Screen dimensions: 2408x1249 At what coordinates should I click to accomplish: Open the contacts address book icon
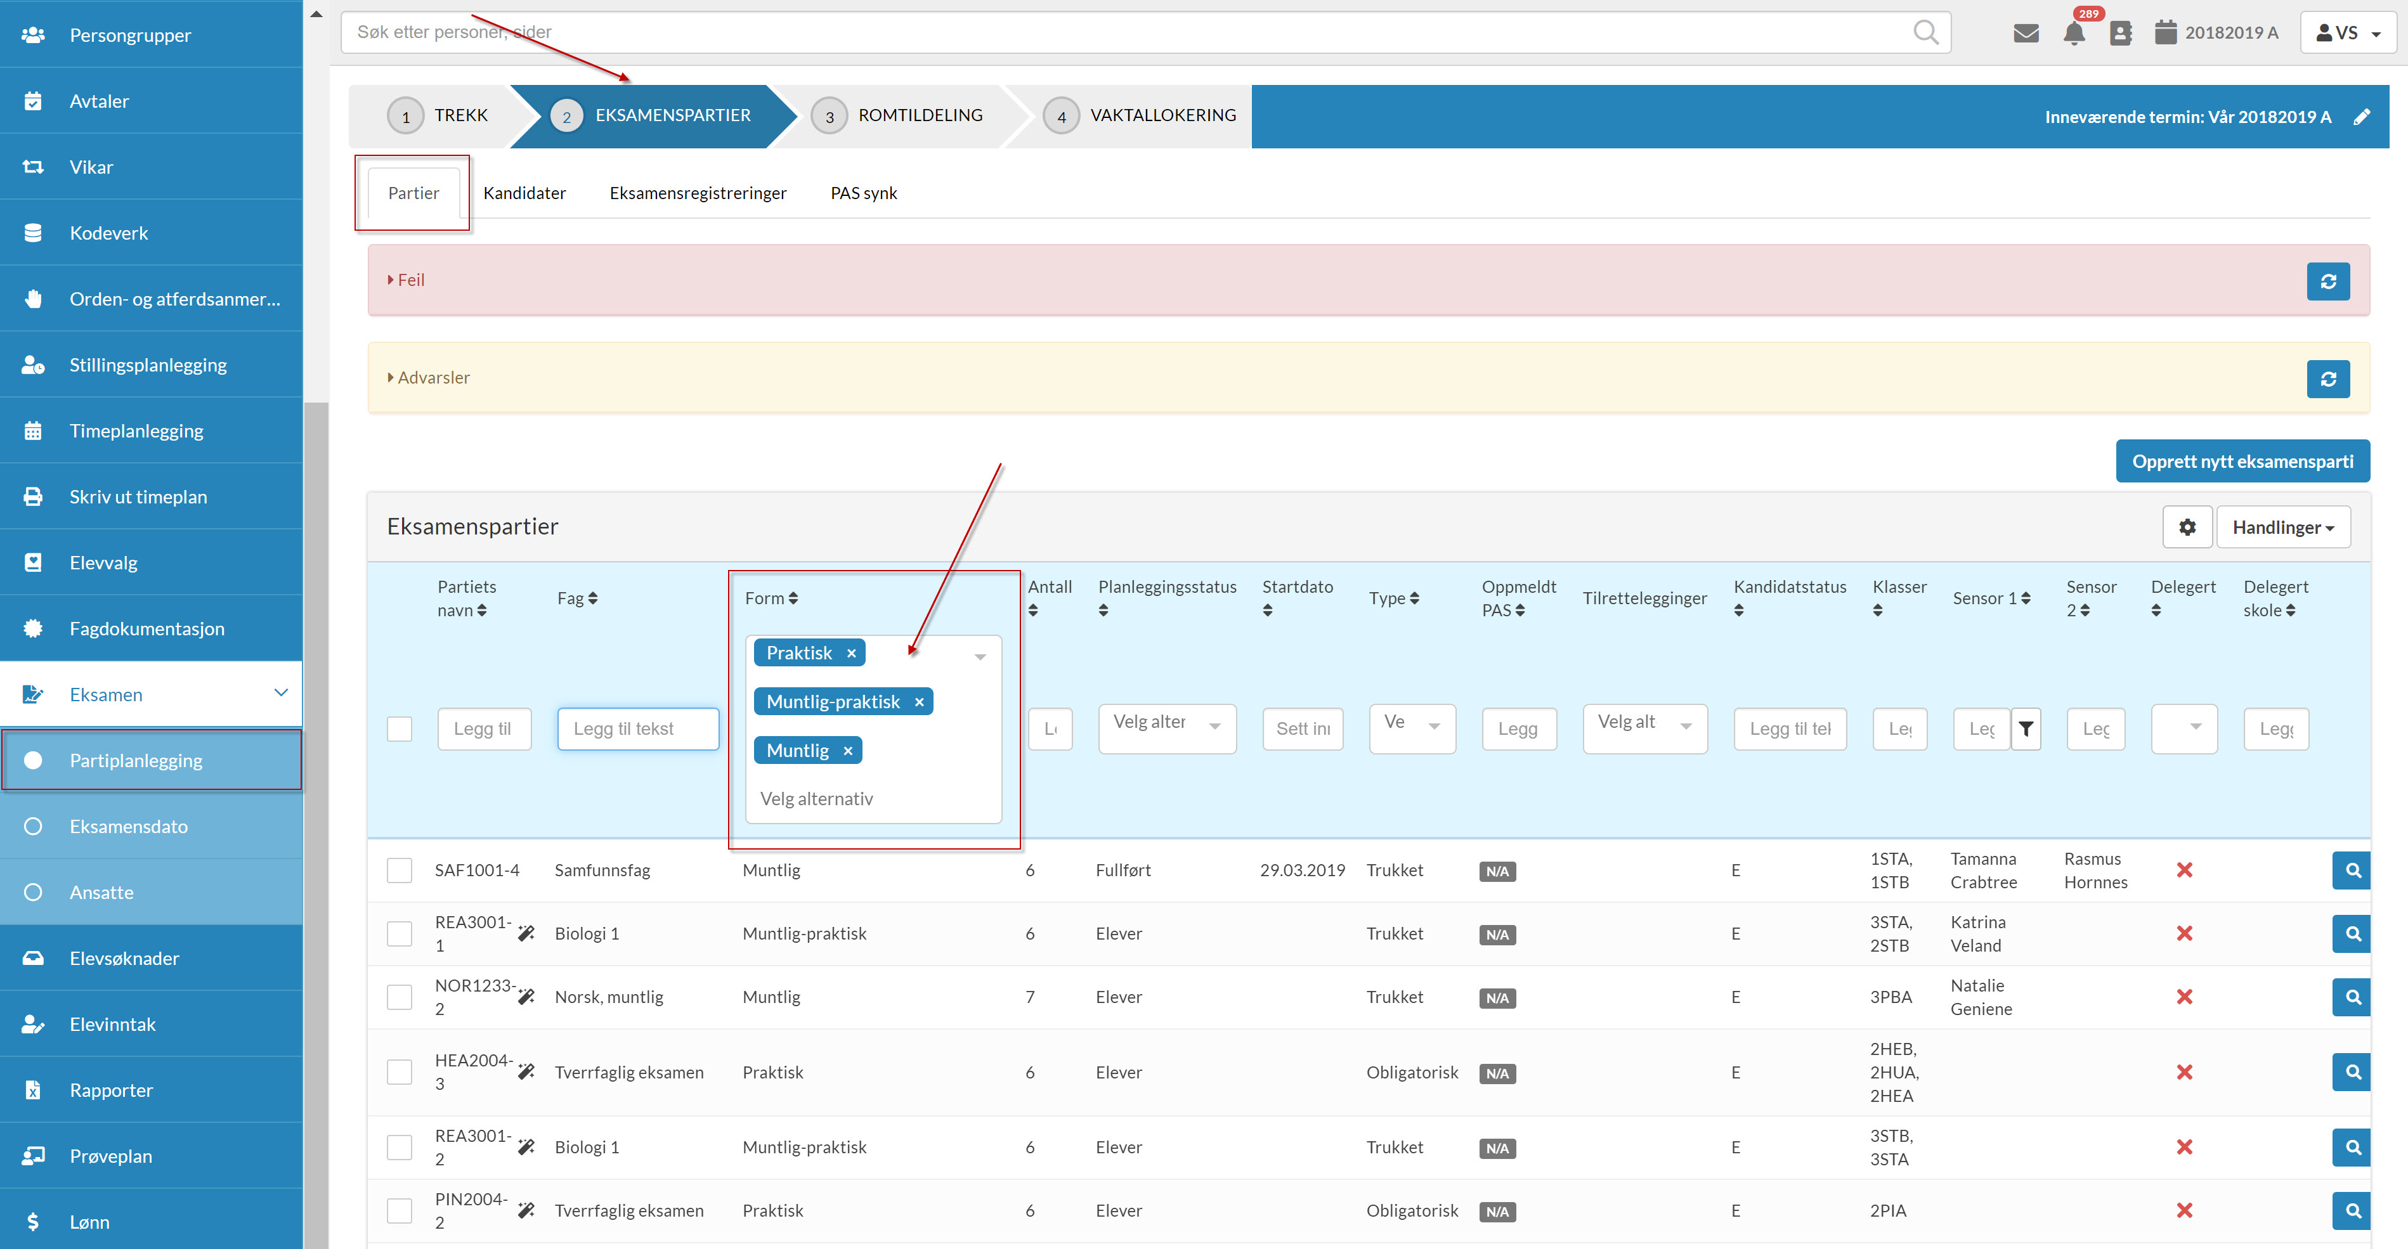(x=2121, y=34)
